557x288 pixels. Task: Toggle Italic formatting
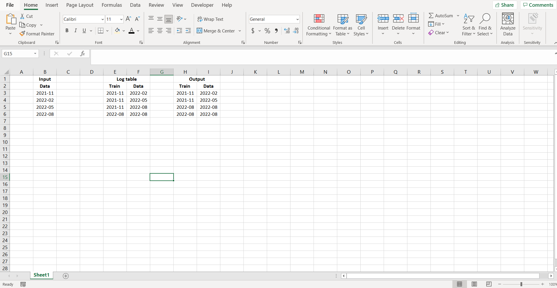[75, 30]
